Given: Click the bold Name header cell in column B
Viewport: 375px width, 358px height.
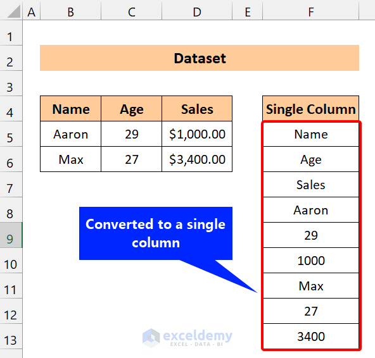Looking at the screenshot, I should [x=70, y=109].
